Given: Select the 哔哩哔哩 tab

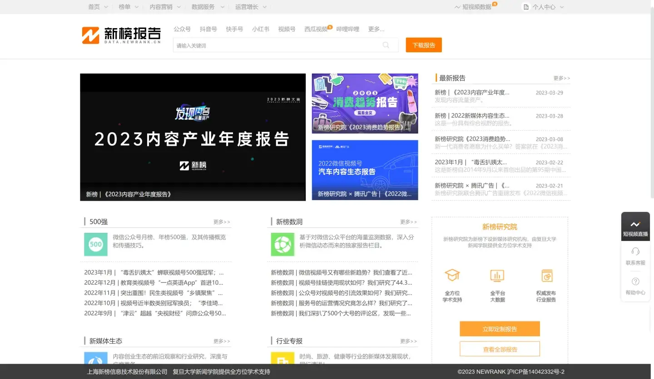Looking at the screenshot, I should (x=348, y=29).
